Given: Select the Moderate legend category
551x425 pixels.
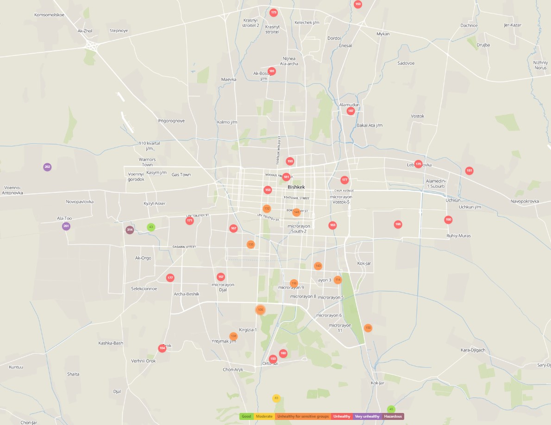Looking at the screenshot, I should click(x=264, y=417).
